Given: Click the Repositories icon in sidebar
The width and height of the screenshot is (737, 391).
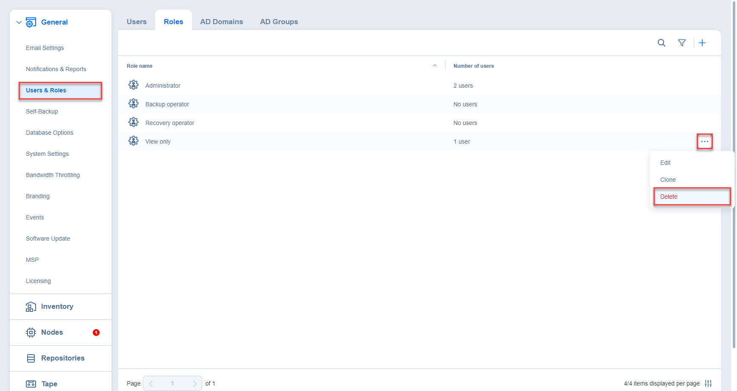Looking at the screenshot, I should 31,358.
